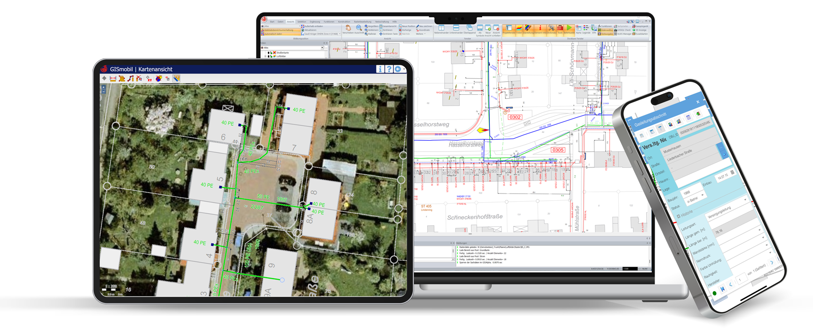Open the Konstruktion ribbon tab

tap(344, 22)
